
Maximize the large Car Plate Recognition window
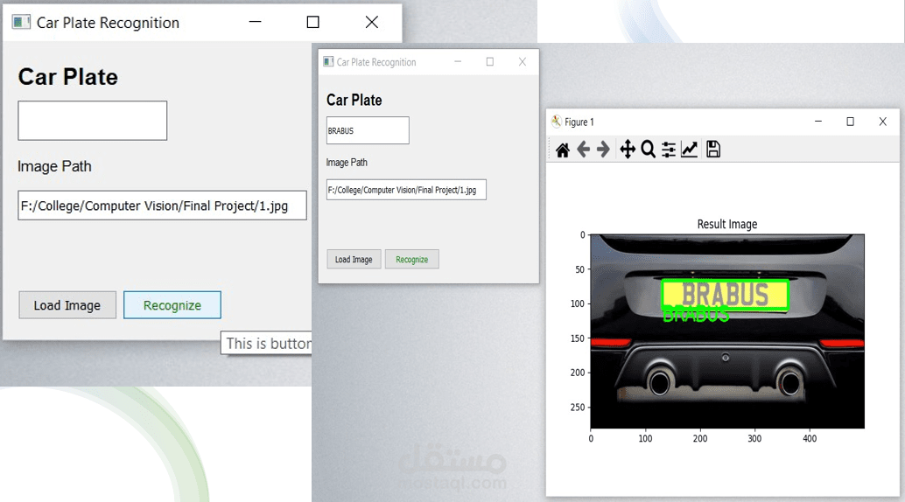[312, 22]
